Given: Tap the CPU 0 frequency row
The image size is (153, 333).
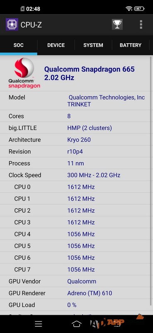Looking at the screenshot, I should click(75, 187).
